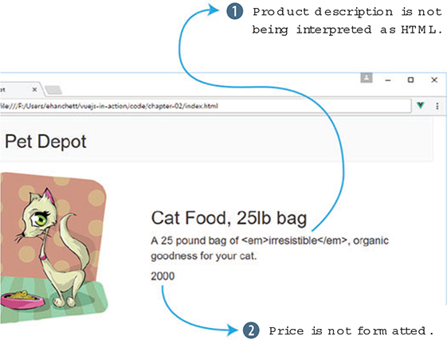Click the 'Price is not formatted' annotation

[x=351, y=331]
